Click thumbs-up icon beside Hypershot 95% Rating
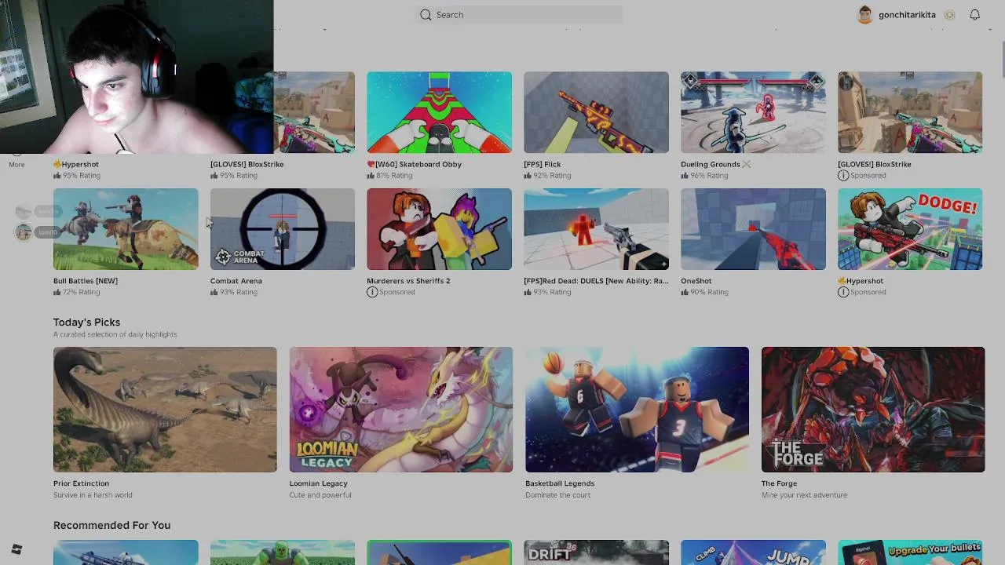 (57, 175)
